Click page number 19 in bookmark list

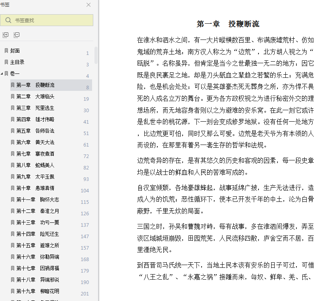[x=86, y=99]
